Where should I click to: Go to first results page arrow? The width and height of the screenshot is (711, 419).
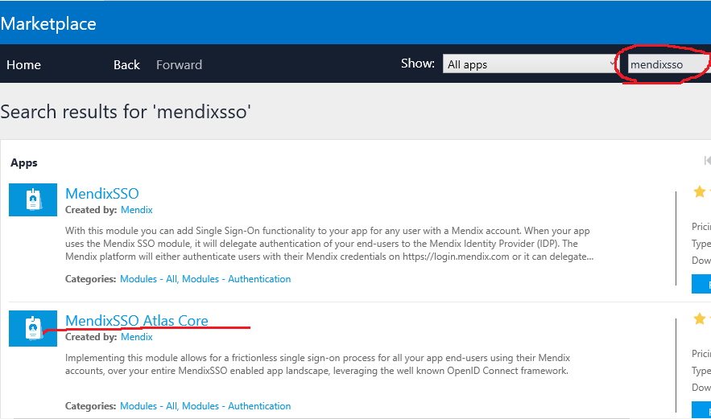[707, 160]
